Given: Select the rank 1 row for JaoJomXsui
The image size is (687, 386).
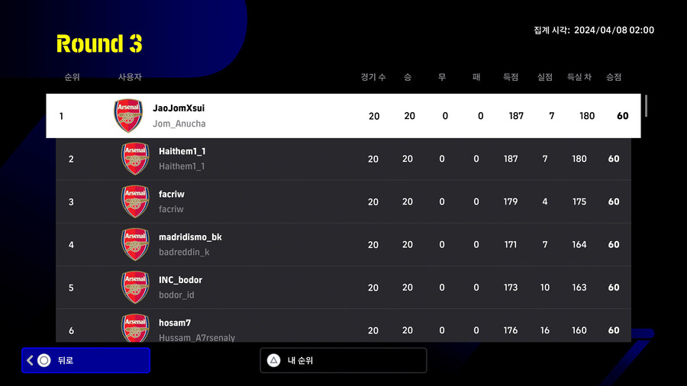Looking at the screenshot, I should point(343,116).
